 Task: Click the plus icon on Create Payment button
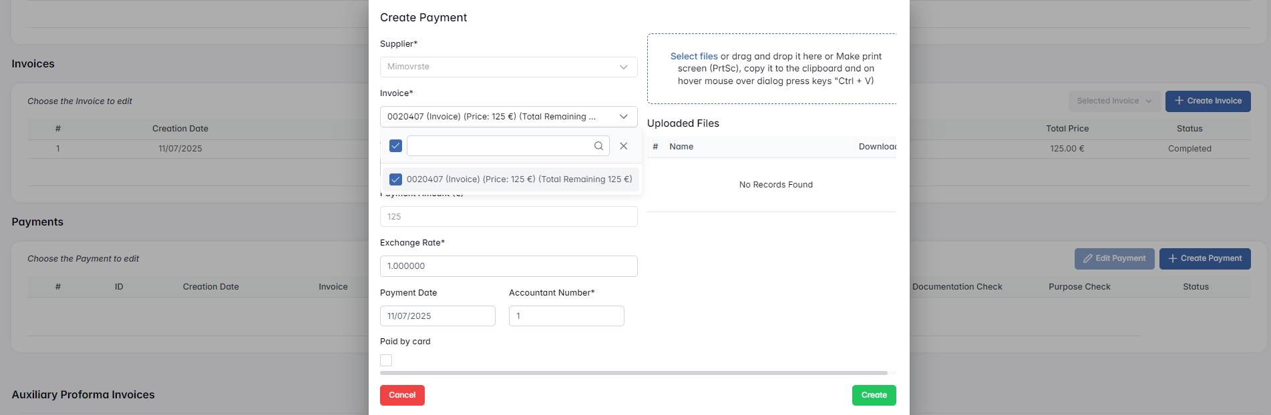point(1172,258)
